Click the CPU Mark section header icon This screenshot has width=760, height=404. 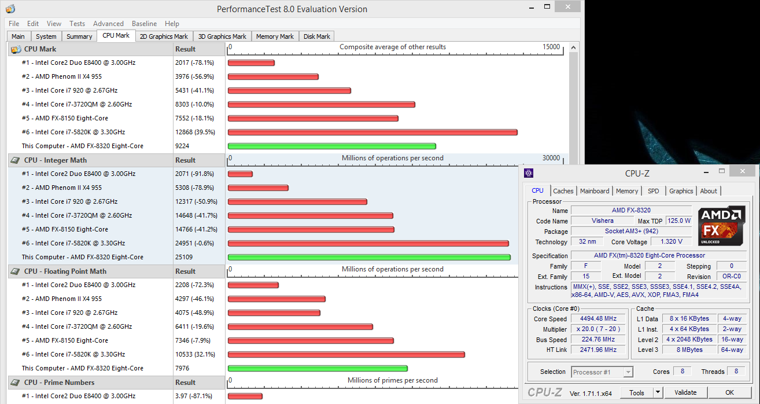(x=16, y=49)
